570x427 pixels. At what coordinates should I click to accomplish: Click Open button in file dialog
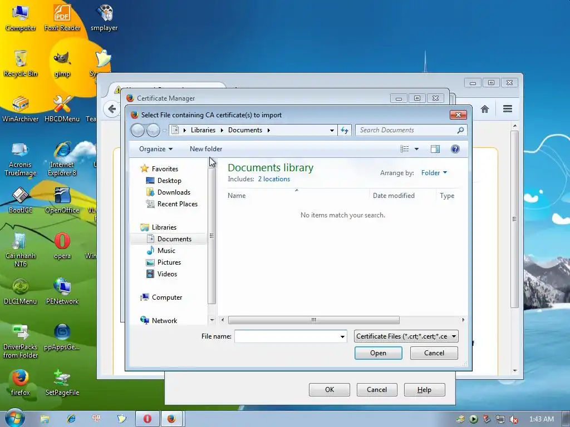click(378, 353)
